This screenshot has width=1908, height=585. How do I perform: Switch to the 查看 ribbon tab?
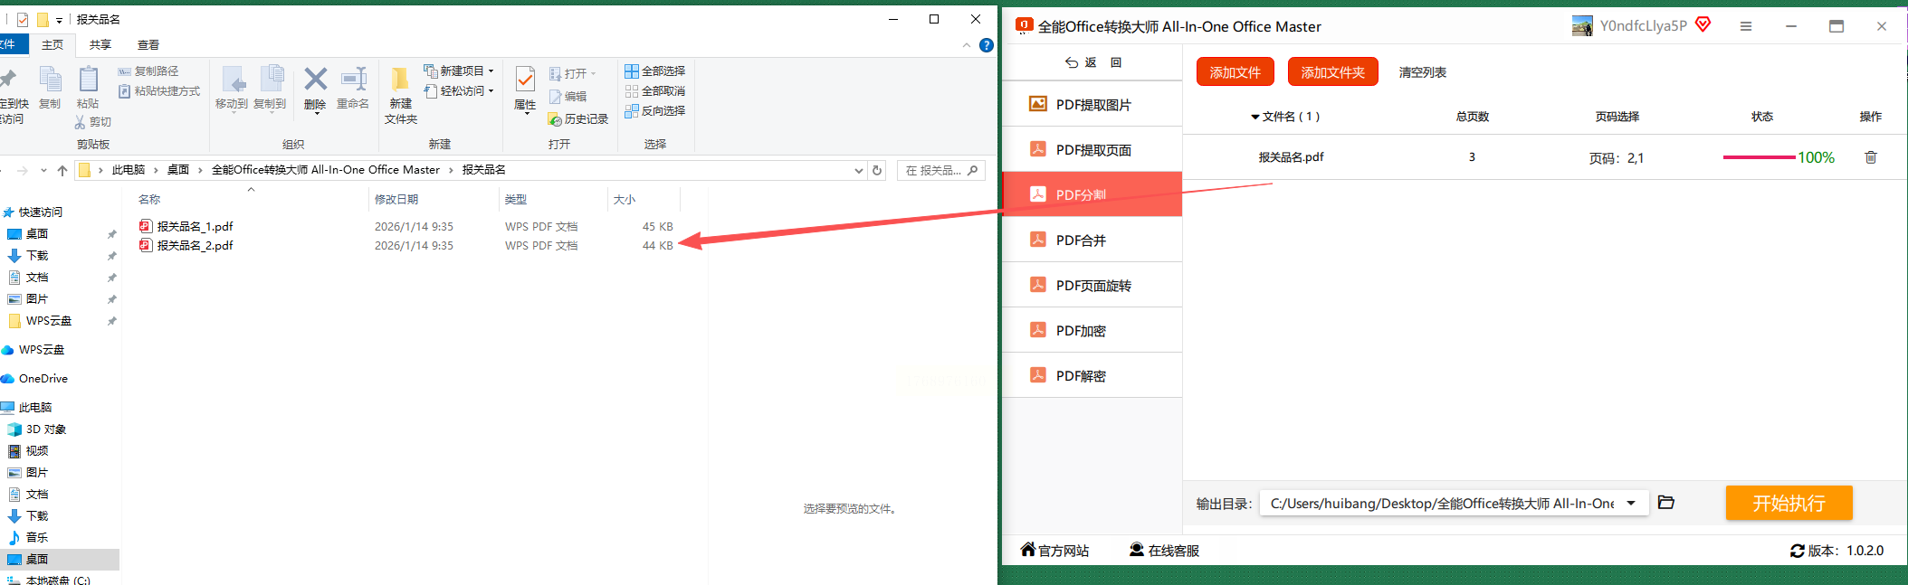click(148, 45)
